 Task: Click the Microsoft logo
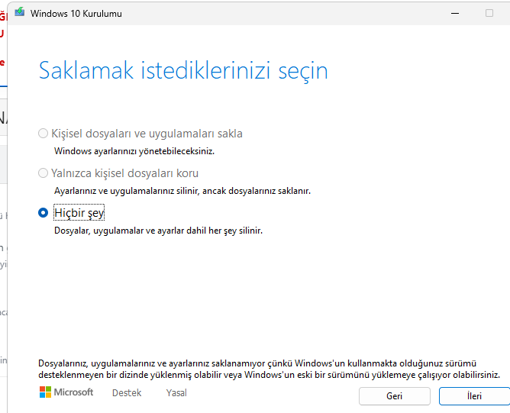point(66,392)
